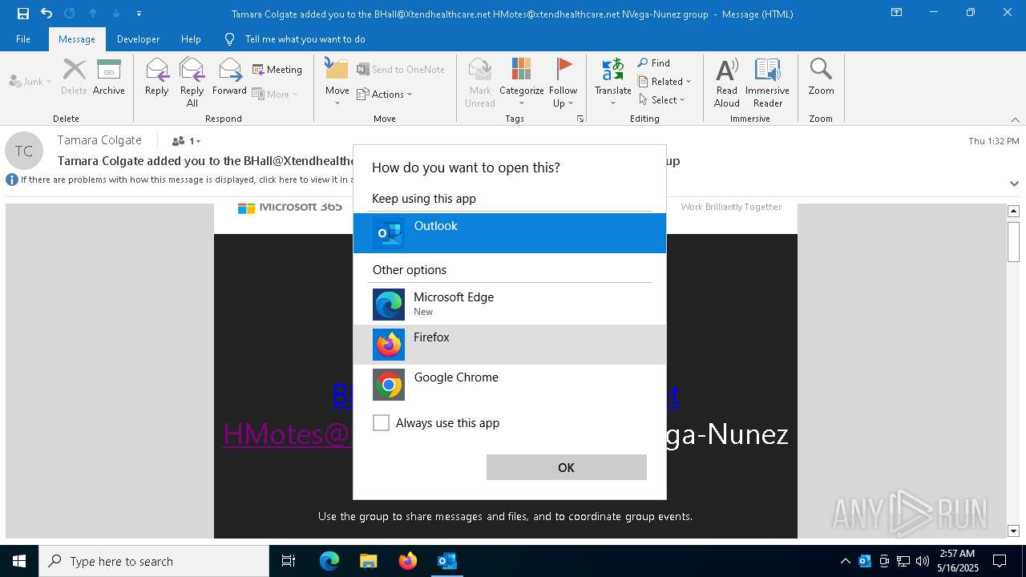The image size is (1026, 577).
Task: Open the Help tab
Action: (191, 38)
